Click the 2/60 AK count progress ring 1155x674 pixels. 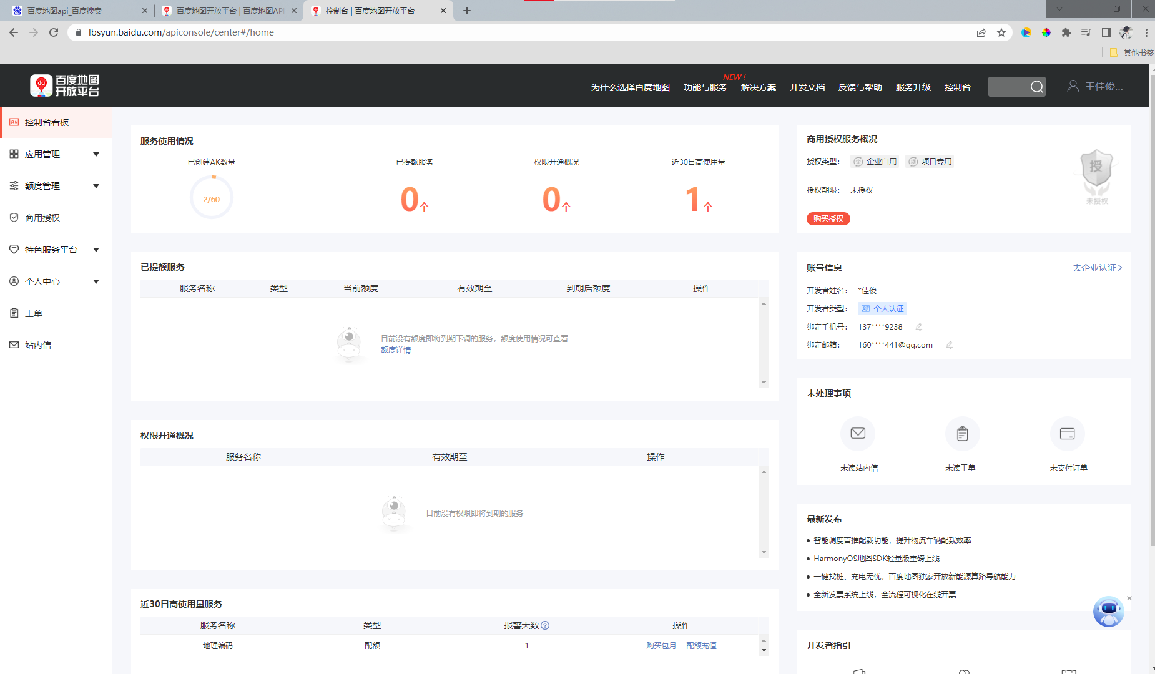(212, 198)
